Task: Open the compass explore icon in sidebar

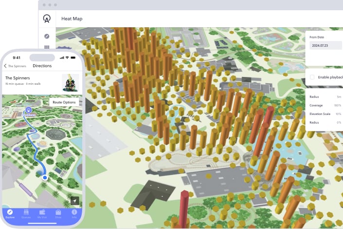Action: 47,36
